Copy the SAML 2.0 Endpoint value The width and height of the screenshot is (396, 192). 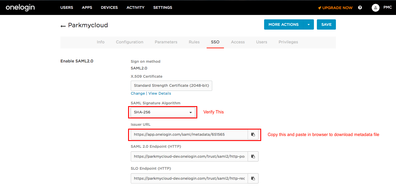point(253,157)
